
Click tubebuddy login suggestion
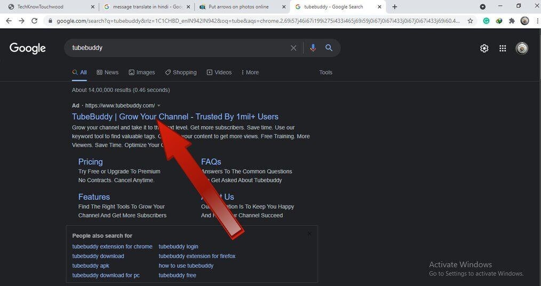coord(178,247)
